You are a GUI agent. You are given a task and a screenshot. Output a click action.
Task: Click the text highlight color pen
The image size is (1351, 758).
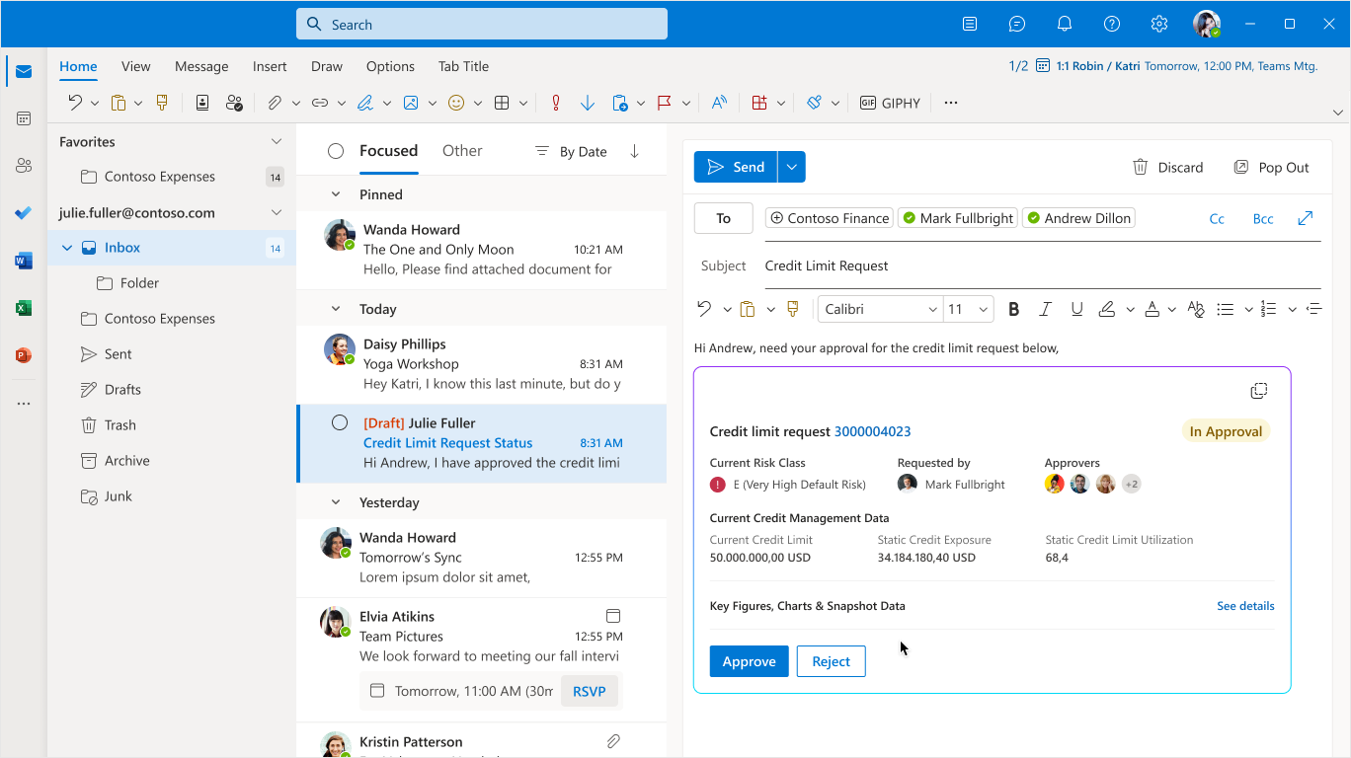point(1107,309)
